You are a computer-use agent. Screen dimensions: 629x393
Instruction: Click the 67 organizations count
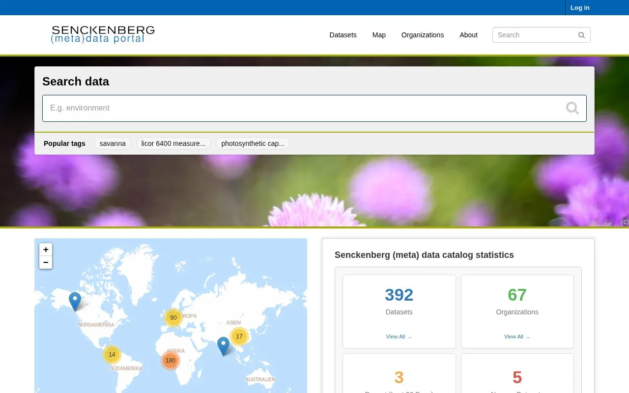point(517,295)
